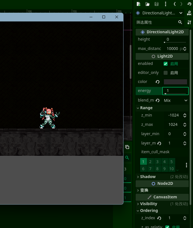
Task: Reset z_index with its revert arrow
Action: (159, 218)
